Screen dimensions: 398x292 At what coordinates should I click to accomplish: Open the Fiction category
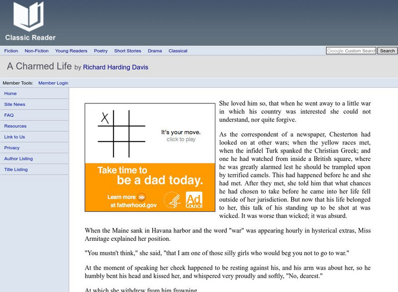11,51
